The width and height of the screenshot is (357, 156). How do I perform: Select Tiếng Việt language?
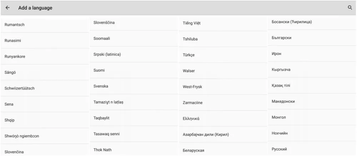click(223, 23)
